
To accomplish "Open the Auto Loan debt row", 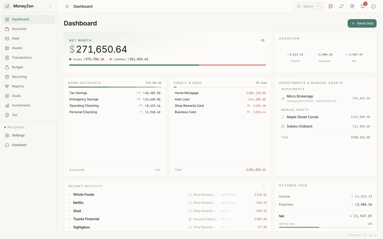I will pos(220,99).
